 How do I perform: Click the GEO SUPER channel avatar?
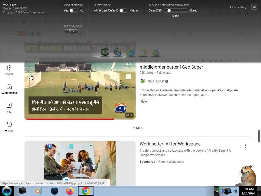tap(143, 81)
